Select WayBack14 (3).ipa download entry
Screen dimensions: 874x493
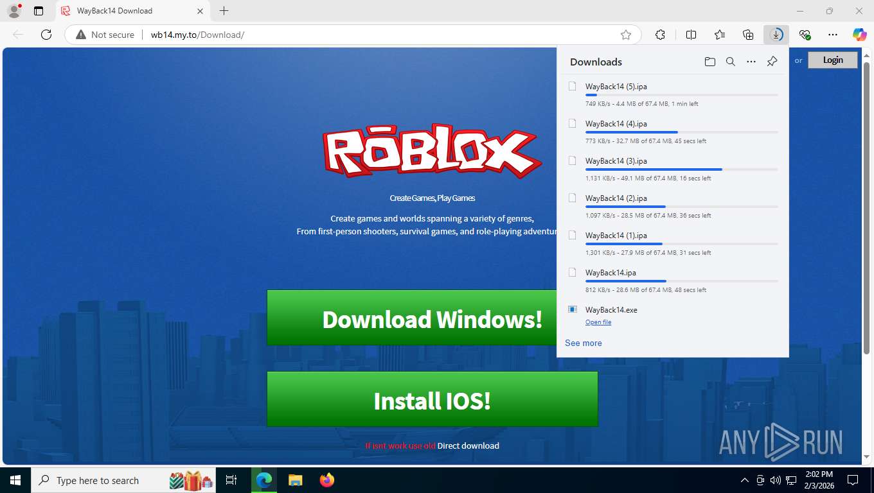(672, 168)
